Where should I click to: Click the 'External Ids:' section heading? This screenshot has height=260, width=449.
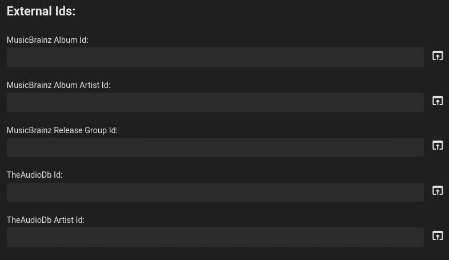41,11
